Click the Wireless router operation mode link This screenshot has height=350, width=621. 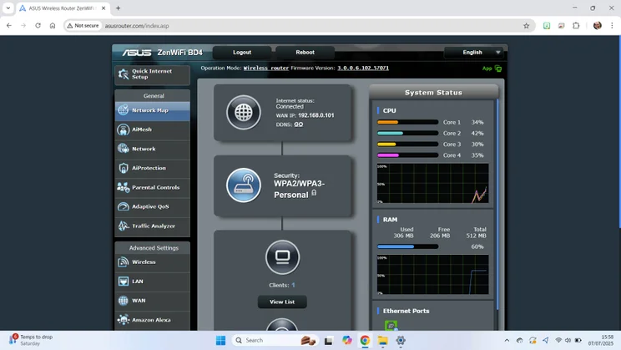coord(266,68)
